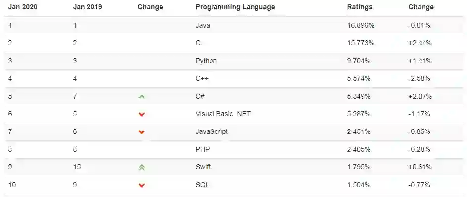Click Java's 16.896% rating value

pos(361,25)
